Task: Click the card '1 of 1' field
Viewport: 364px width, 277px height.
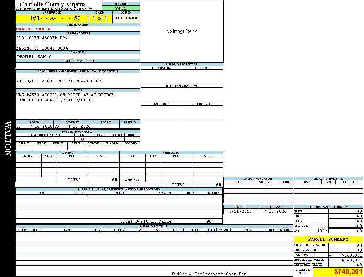Action: 100,18
